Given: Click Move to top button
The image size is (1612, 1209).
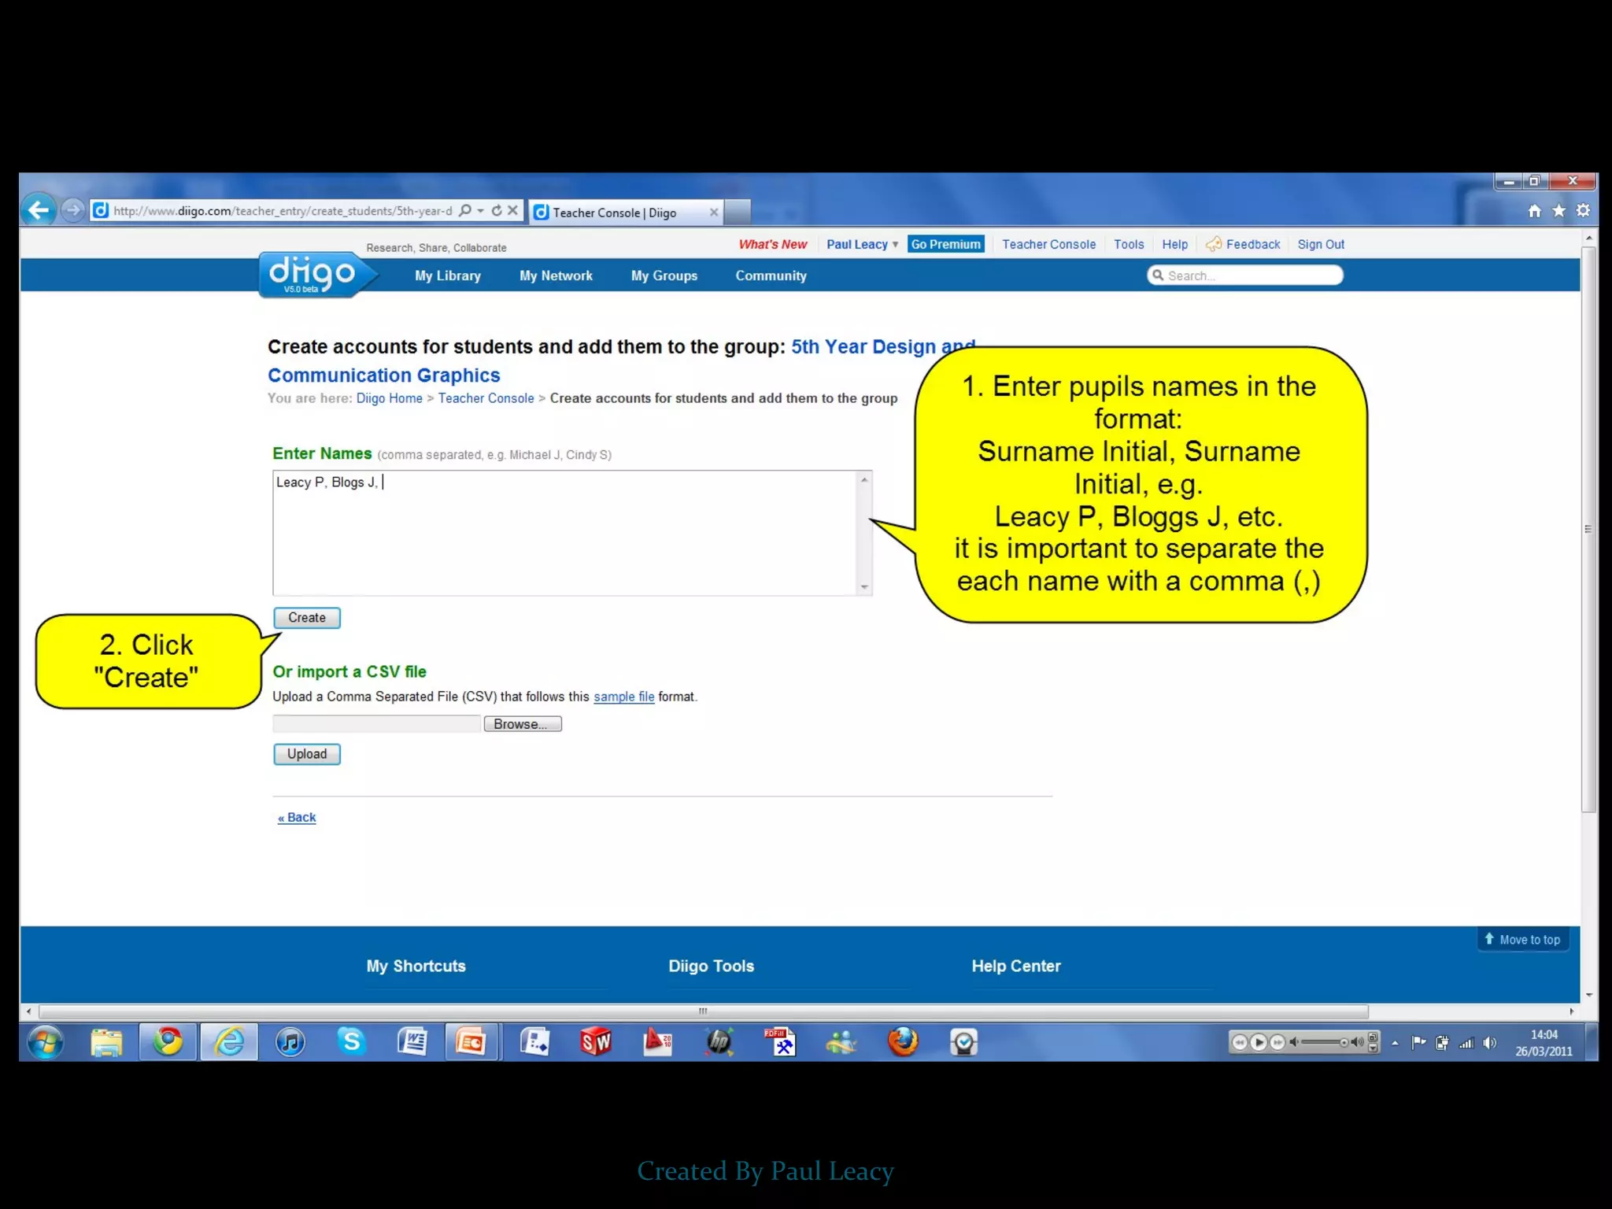Looking at the screenshot, I should click(1522, 939).
